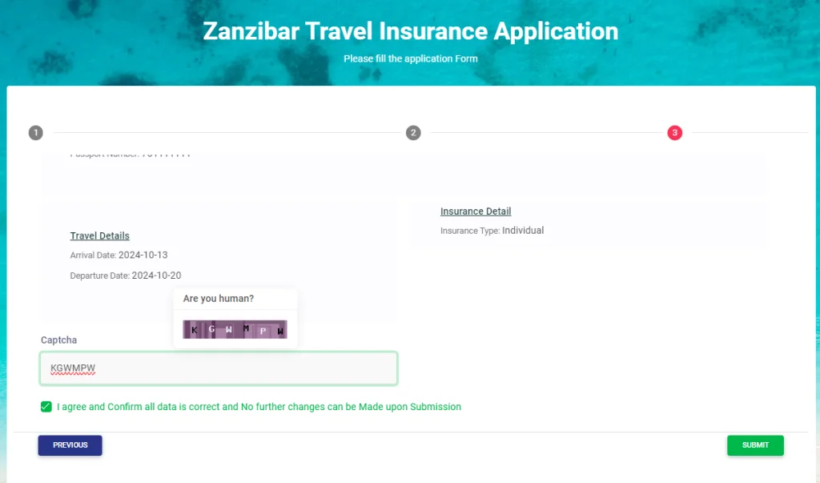Screen dimensions: 820x483
Task: Go to step 1 of the form
Action: click(x=35, y=133)
